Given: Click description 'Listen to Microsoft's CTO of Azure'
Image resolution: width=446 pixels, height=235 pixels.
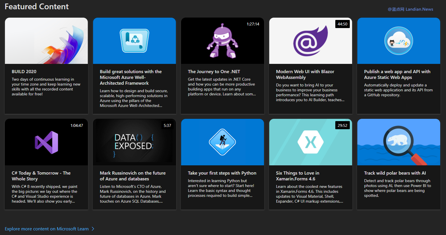Looking at the screenshot, I should tap(133, 194).
